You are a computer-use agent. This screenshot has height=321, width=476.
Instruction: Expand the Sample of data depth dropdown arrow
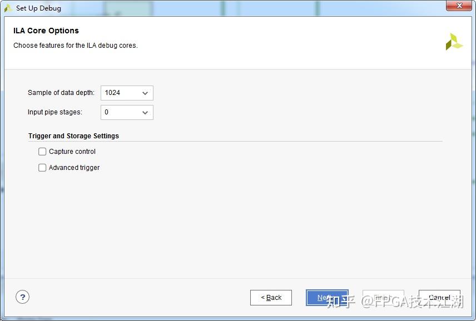pos(145,93)
